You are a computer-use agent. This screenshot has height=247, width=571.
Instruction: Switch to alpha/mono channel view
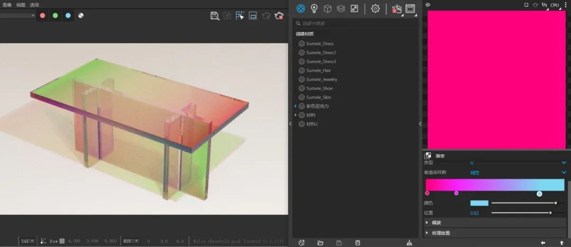pos(81,16)
